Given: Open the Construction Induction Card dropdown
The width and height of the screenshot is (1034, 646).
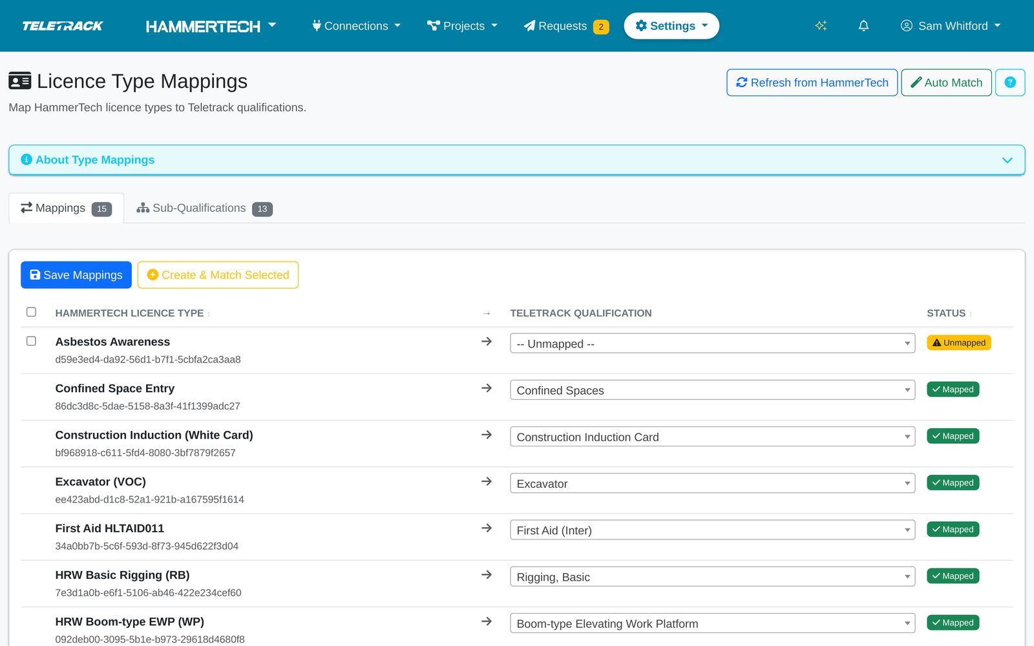Looking at the screenshot, I should coord(712,437).
